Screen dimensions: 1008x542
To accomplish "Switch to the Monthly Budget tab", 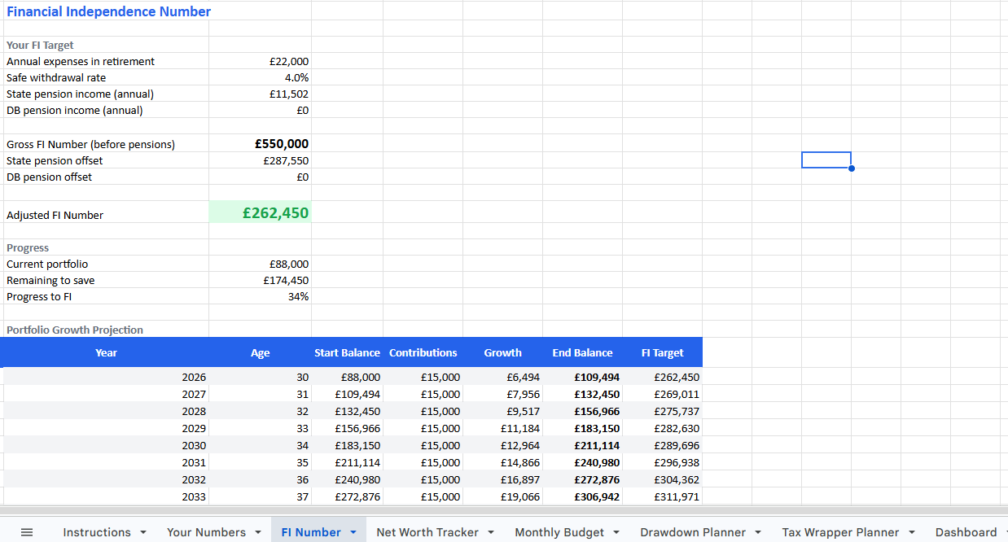I will (560, 531).
